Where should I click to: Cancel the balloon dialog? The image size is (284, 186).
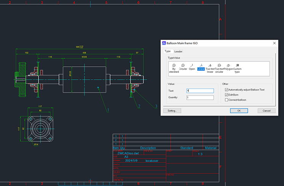[x=266, y=111]
